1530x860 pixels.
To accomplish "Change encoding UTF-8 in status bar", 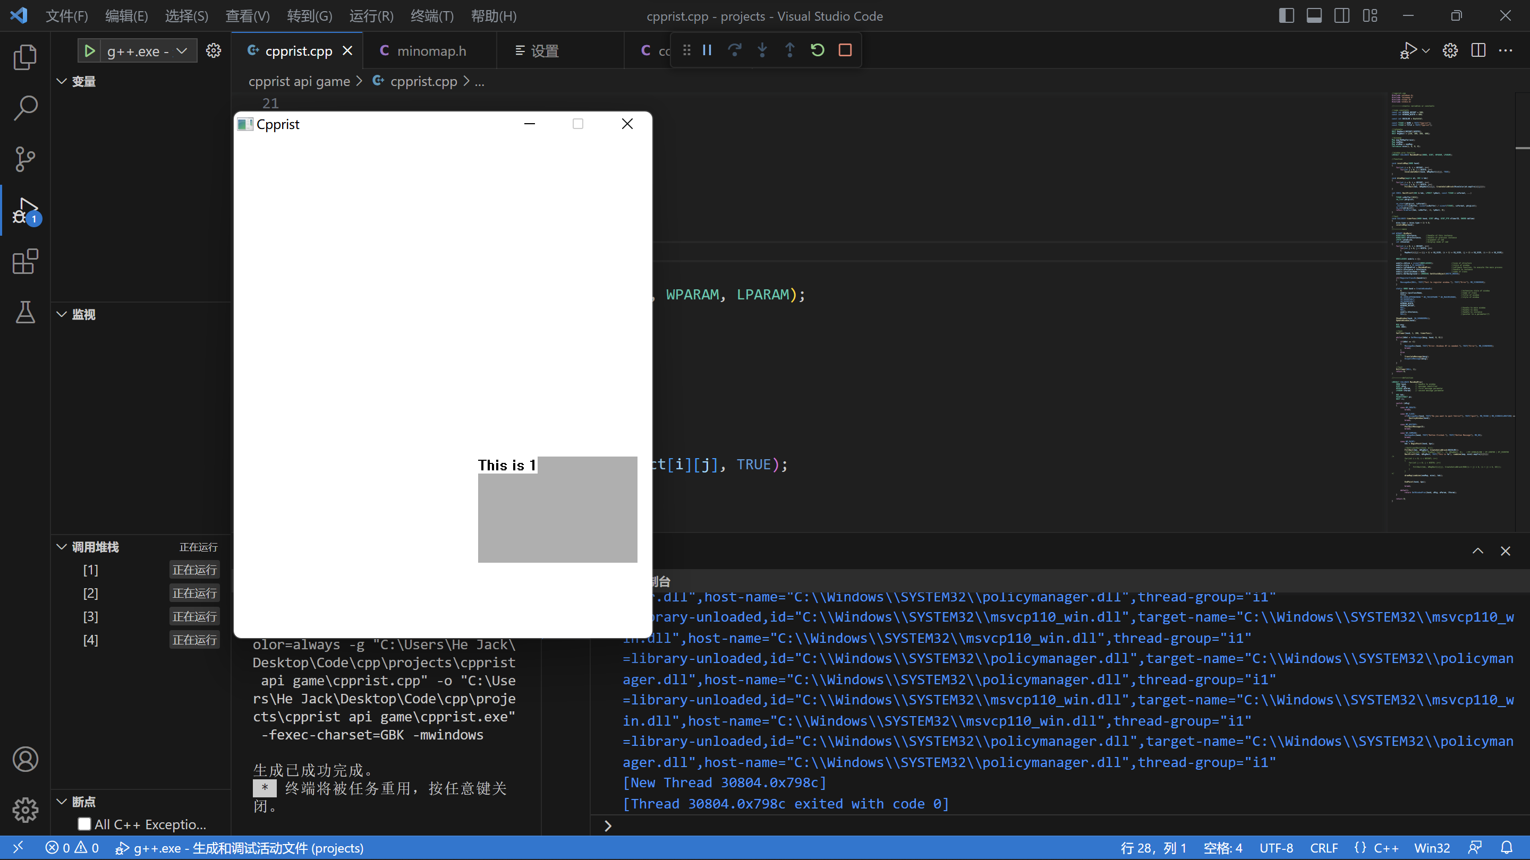I will click(x=1276, y=848).
